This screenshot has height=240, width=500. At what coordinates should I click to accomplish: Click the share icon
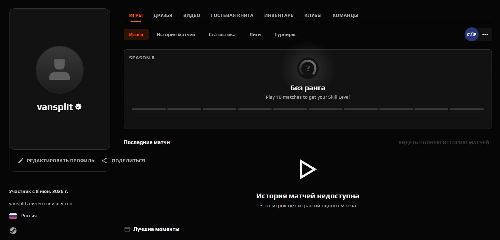tap(105, 161)
